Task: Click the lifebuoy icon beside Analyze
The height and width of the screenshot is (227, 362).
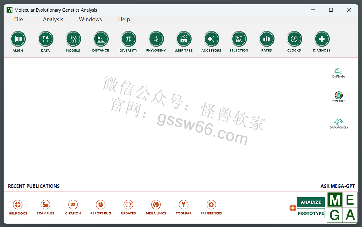Action: coord(293,208)
